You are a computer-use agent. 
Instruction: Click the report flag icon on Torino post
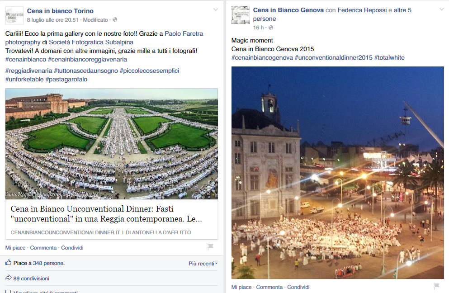(x=210, y=246)
